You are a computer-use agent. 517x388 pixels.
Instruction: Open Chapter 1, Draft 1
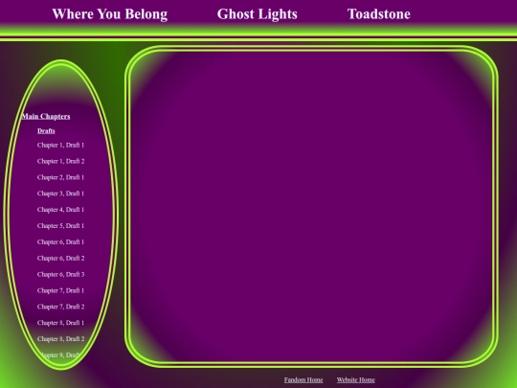tap(60, 146)
